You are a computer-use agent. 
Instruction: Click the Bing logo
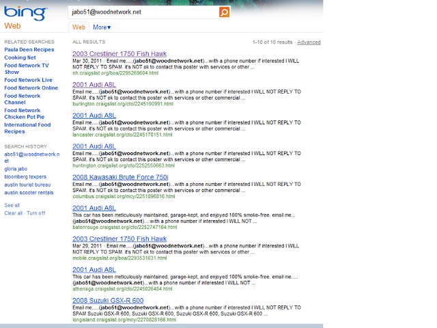25,13
